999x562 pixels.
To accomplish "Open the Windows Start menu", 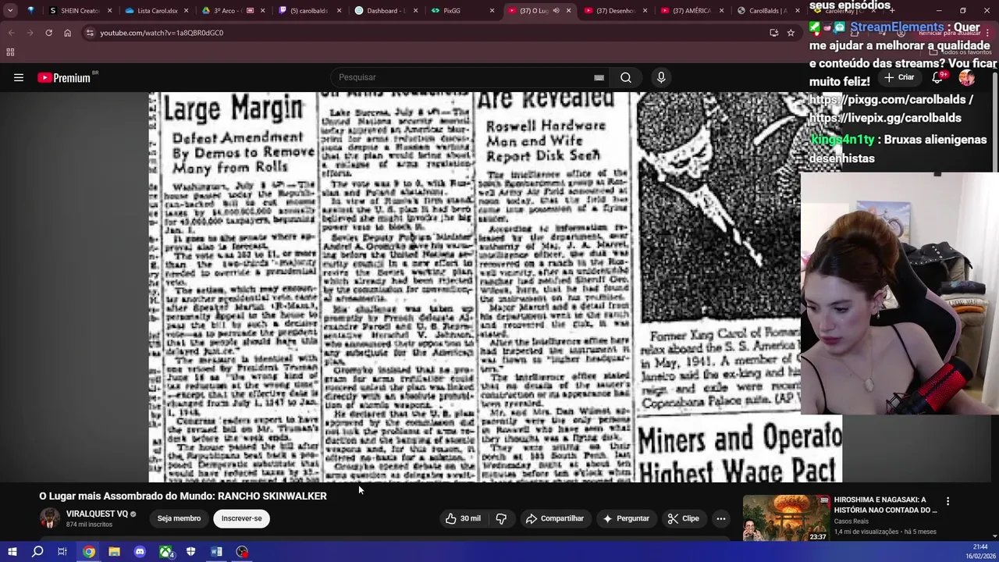I will tap(12, 552).
